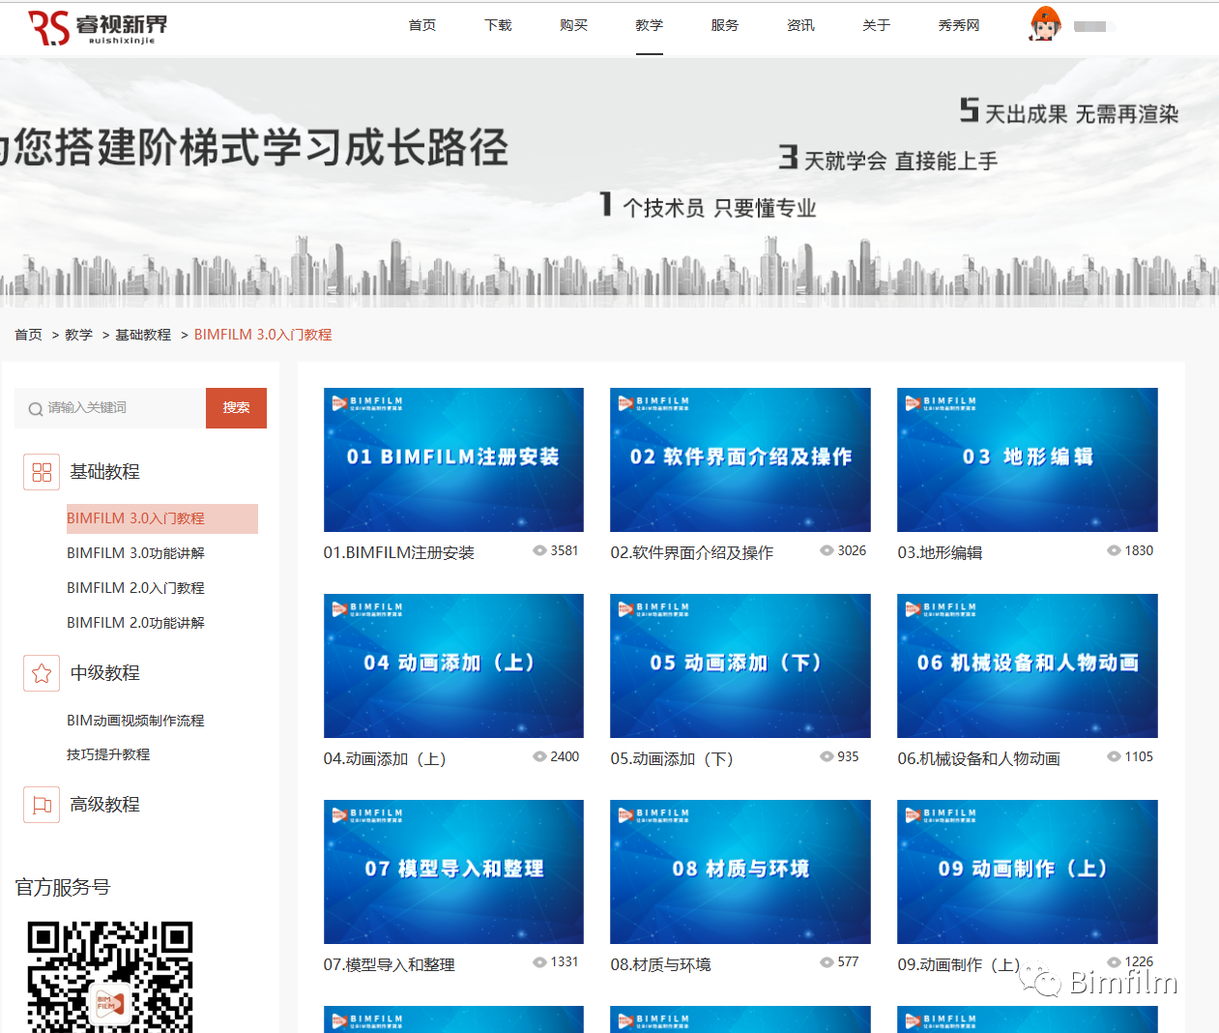Click 基础教程 in the breadcrumb
This screenshot has height=1033, width=1219.
click(143, 335)
